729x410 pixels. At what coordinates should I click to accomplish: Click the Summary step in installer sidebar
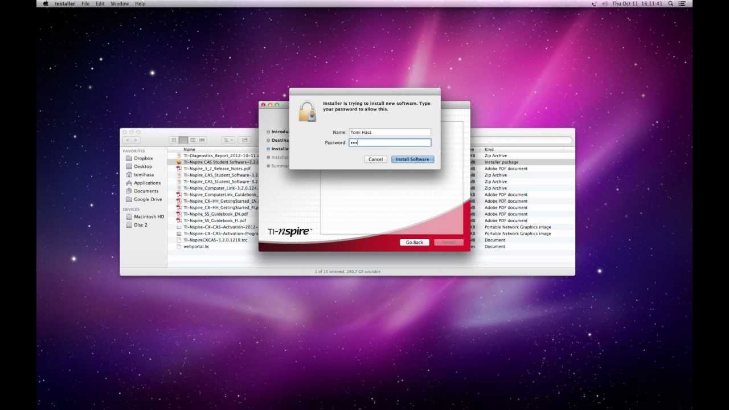pyautogui.click(x=278, y=166)
